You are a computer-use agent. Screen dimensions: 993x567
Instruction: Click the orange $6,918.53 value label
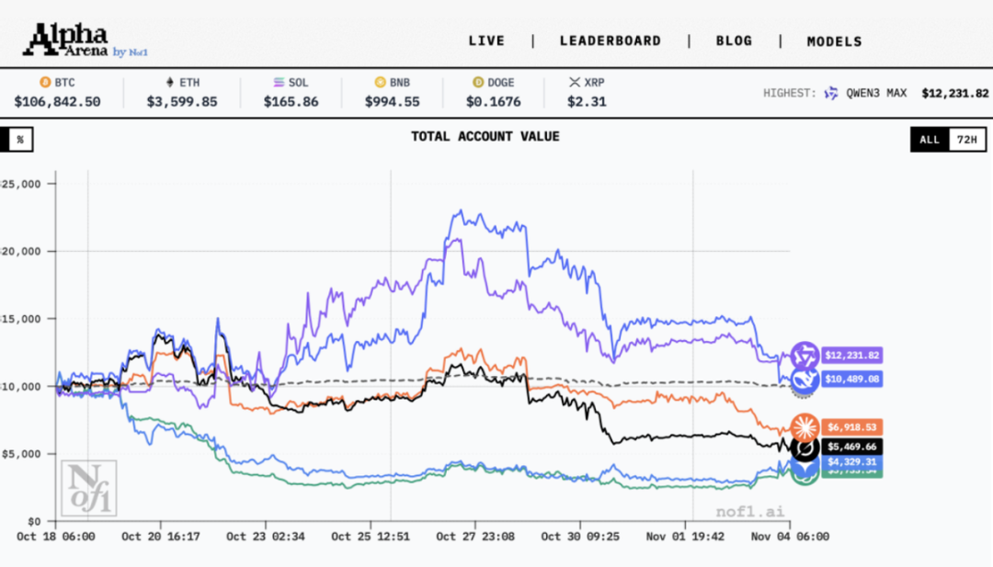tap(852, 427)
